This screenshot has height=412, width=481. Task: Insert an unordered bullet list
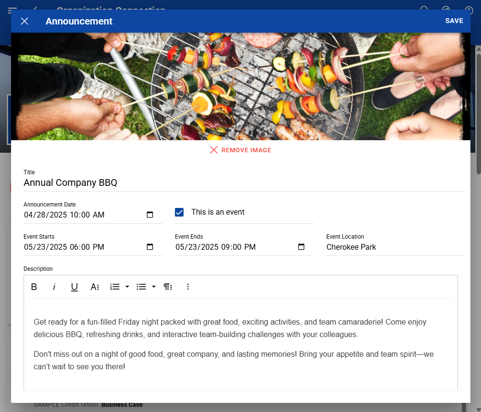coord(141,287)
